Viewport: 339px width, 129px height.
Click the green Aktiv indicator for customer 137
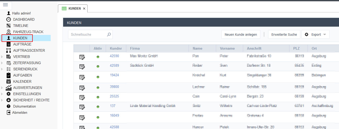[x=98, y=107]
